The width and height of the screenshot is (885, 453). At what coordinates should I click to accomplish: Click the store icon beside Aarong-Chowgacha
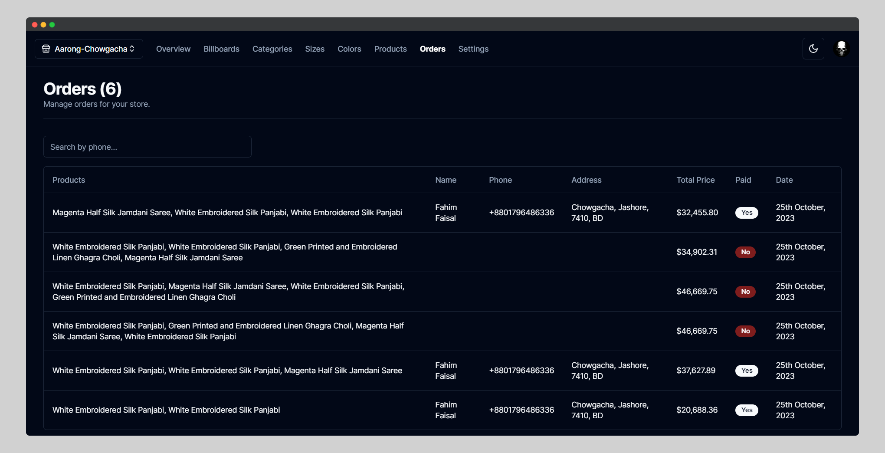click(x=46, y=49)
